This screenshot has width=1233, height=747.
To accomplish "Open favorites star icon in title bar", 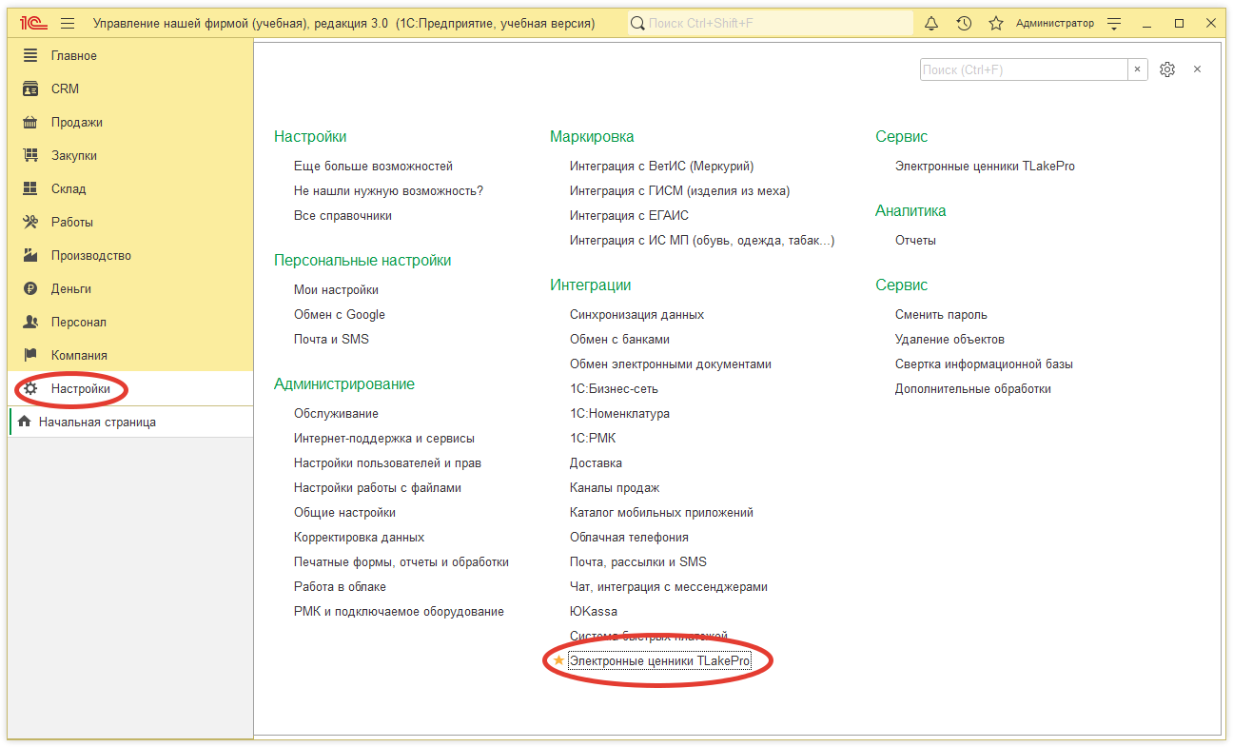I will pyautogui.click(x=996, y=23).
